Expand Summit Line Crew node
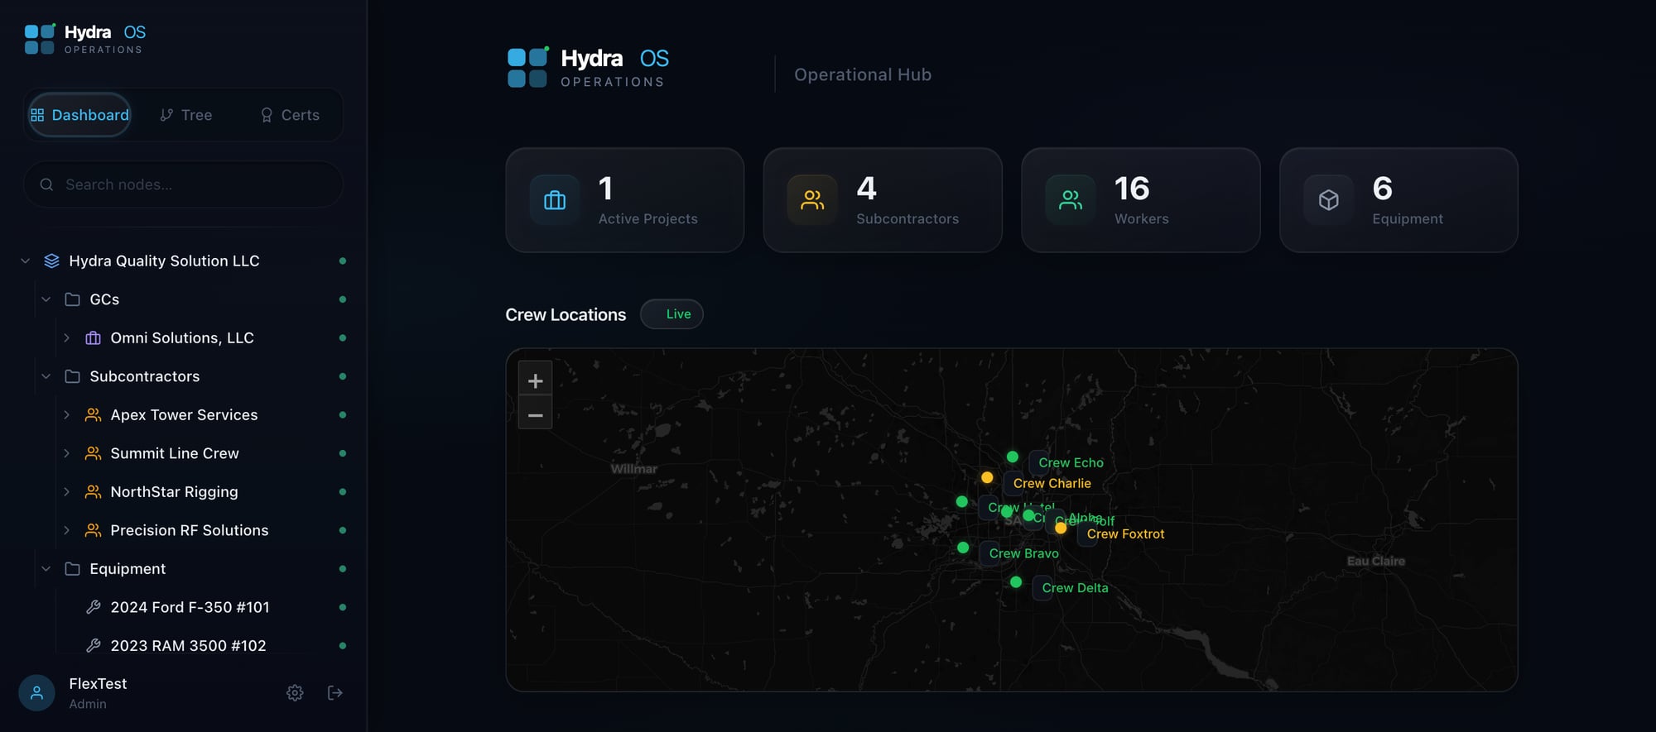This screenshot has height=732, width=1656. [67, 453]
